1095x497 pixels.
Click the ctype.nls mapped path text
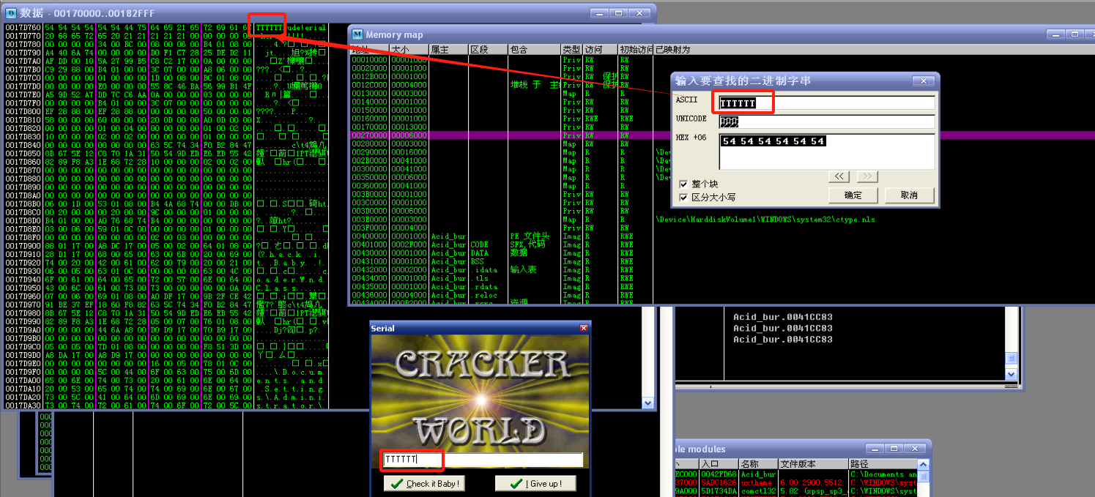[765, 220]
